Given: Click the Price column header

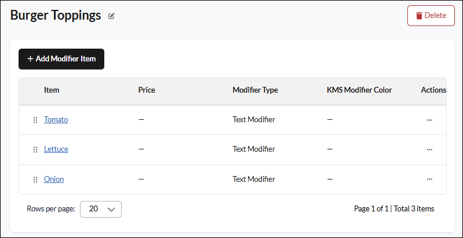Looking at the screenshot, I should click(147, 90).
